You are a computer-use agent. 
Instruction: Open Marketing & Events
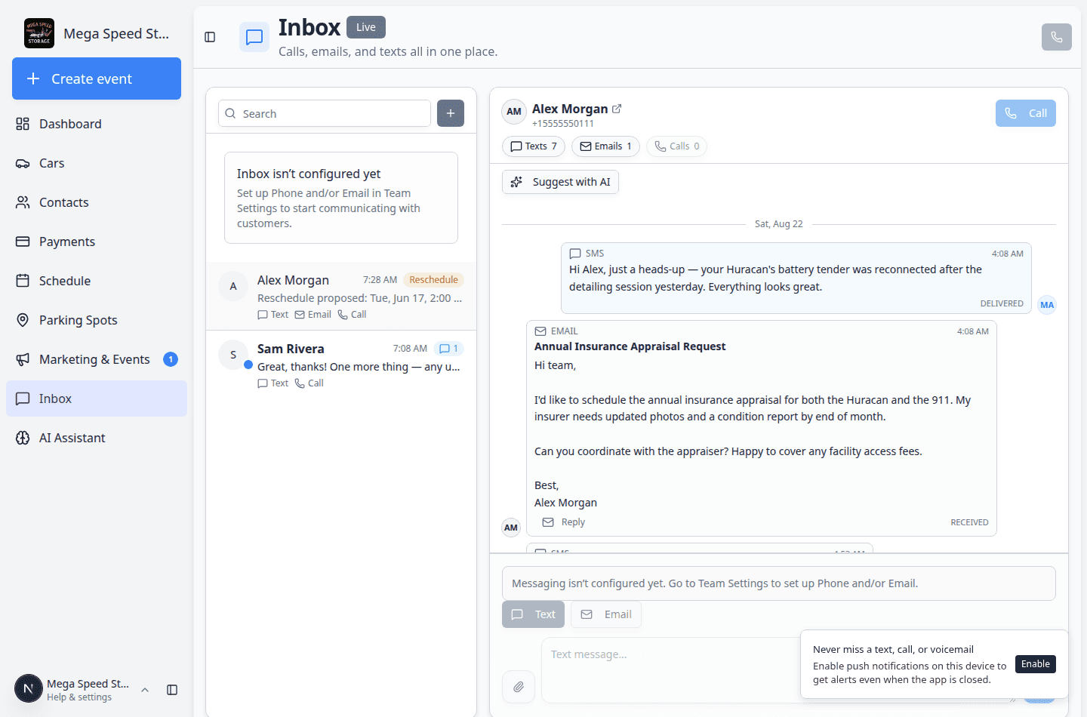click(x=97, y=359)
